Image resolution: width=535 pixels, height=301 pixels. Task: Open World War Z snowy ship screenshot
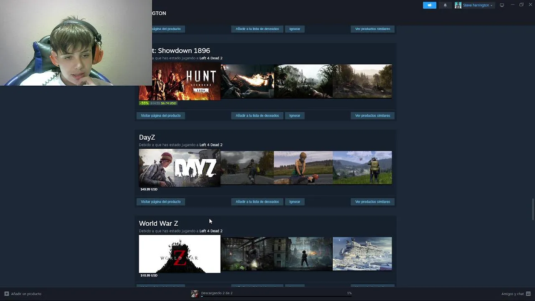coord(362,254)
